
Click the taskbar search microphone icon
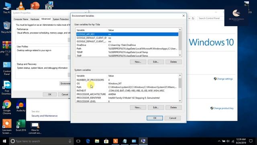70,141
